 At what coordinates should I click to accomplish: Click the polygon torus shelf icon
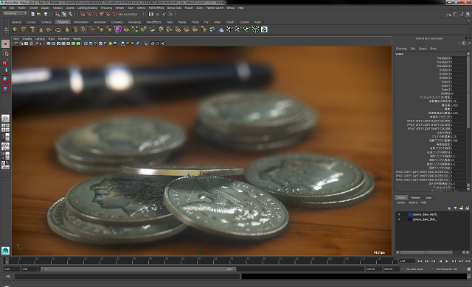[58, 29]
